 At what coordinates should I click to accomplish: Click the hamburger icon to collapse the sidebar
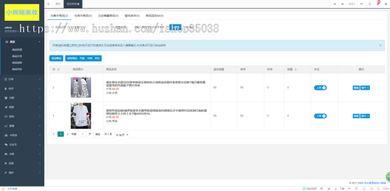tap(48, 4)
